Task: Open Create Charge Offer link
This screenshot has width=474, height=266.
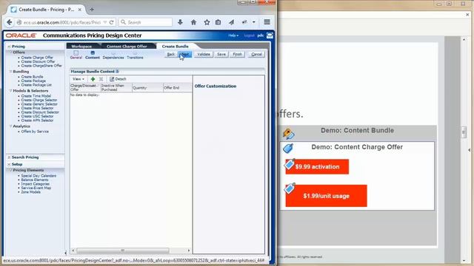Action: tap(37, 58)
